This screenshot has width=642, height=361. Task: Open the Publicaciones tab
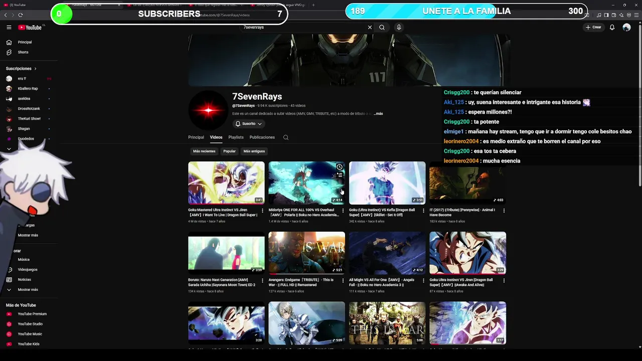(x=262, y=137)
